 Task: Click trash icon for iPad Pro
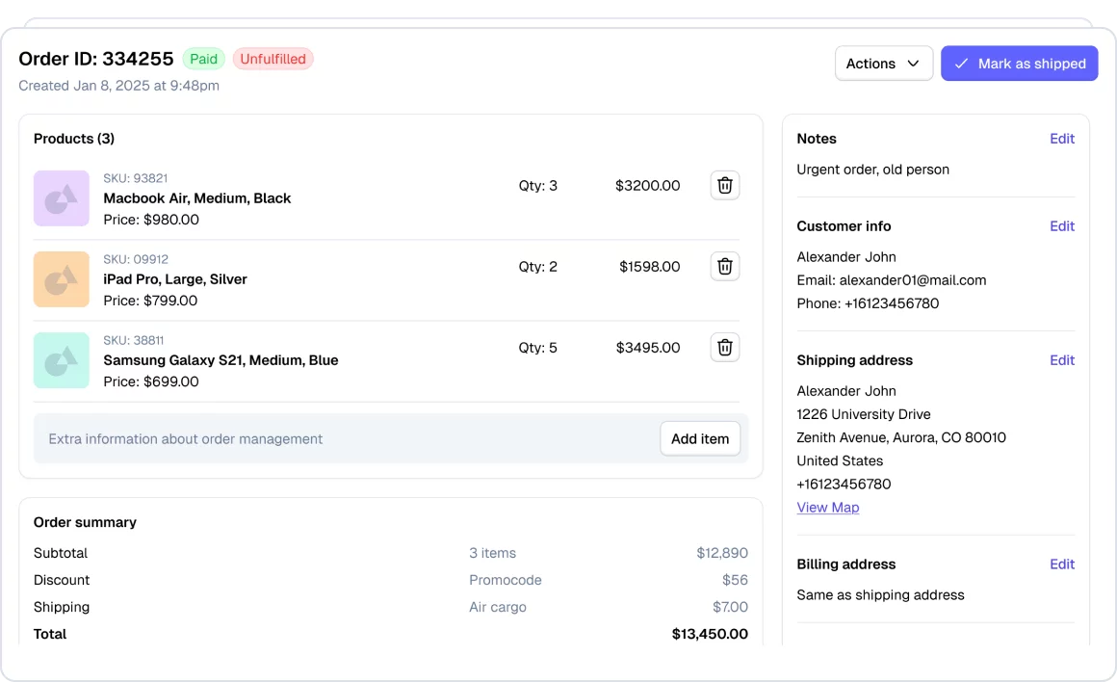[x=724, y=266]
